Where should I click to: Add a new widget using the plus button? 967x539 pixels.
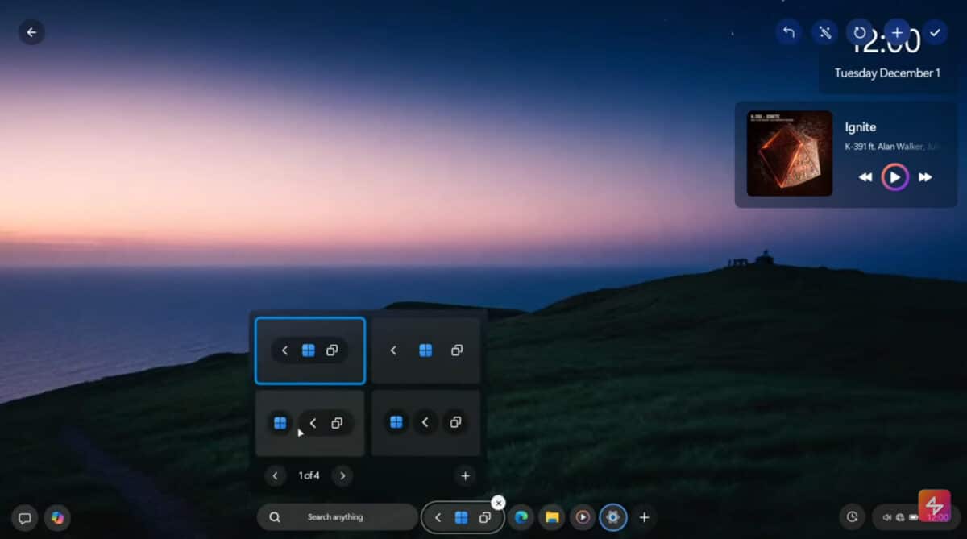896,32
